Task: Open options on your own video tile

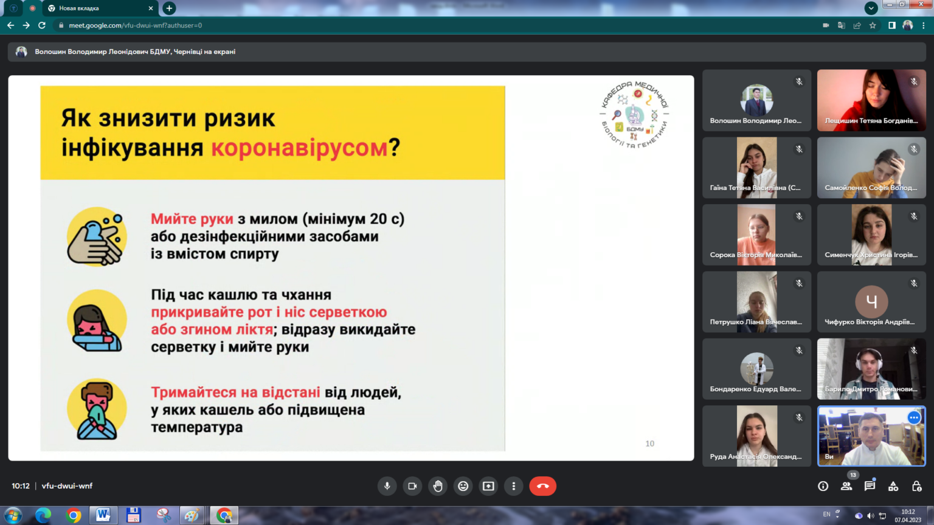Action: 913,417
